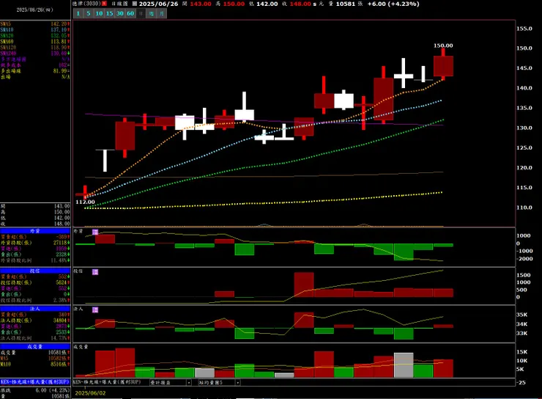Switch to daily (日) chart period

141,13
